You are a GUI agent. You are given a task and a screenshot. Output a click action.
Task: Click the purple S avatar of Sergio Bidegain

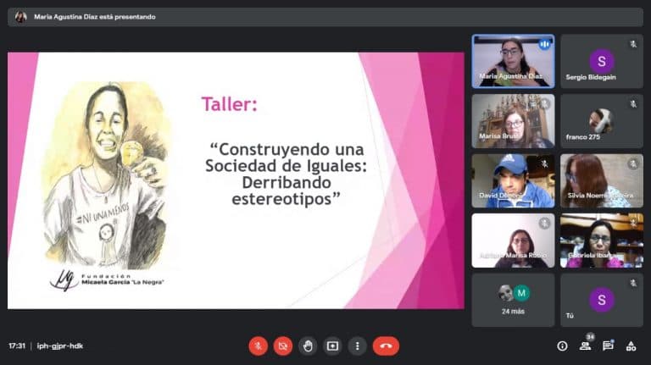coord(602,61)
